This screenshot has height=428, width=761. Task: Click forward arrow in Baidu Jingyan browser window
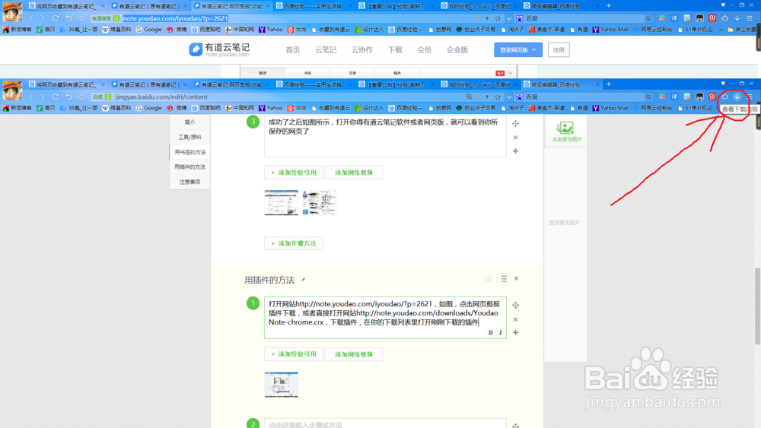(43, 97)
